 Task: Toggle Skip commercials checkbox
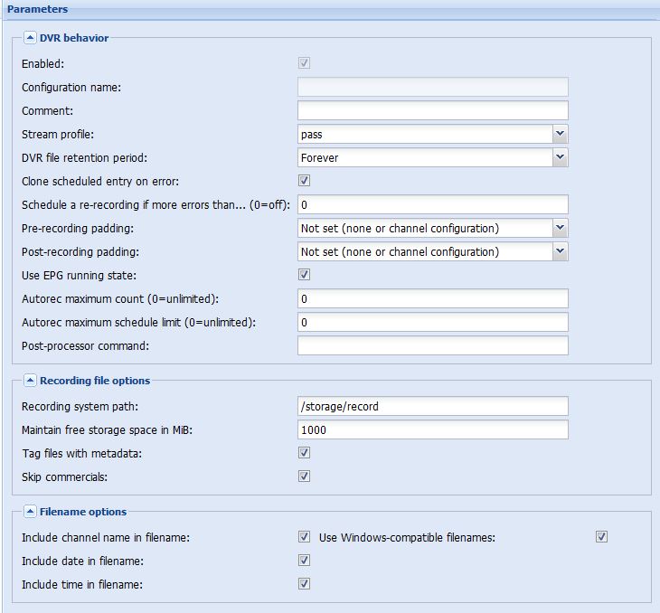[x=305, y=476]
